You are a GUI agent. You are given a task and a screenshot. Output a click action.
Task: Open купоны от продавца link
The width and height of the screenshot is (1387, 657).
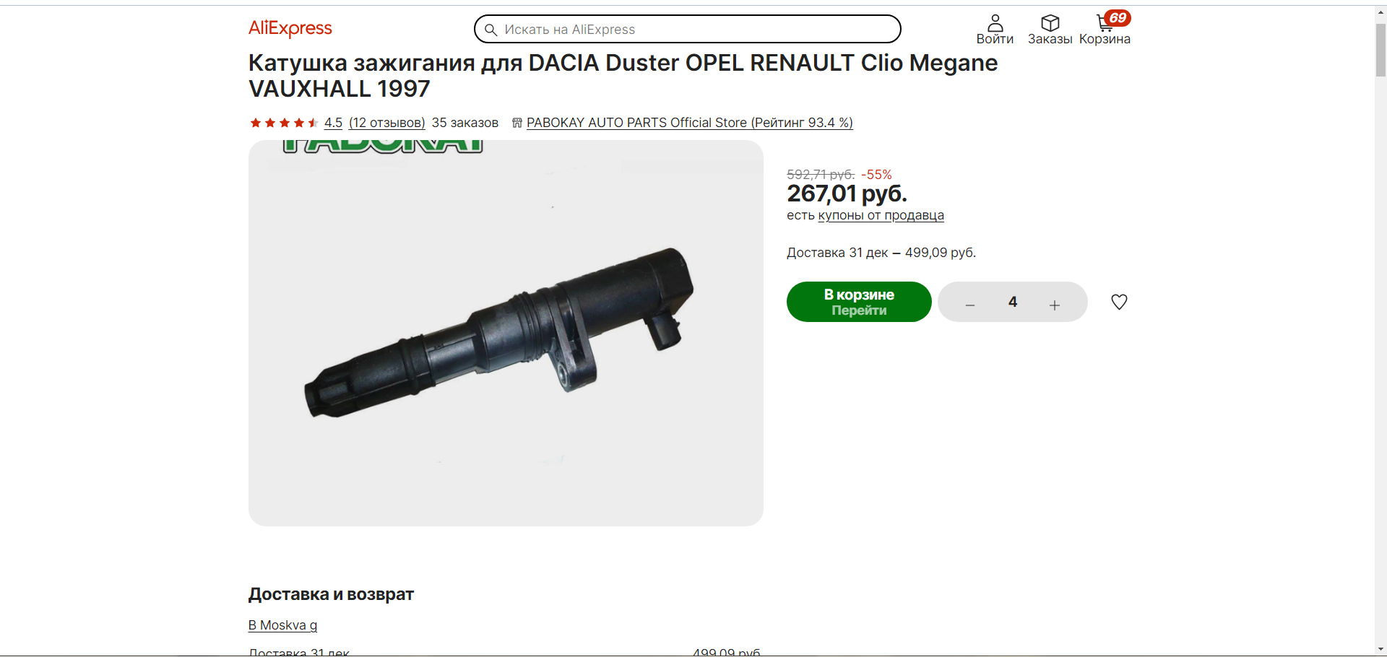coord(881,215)
